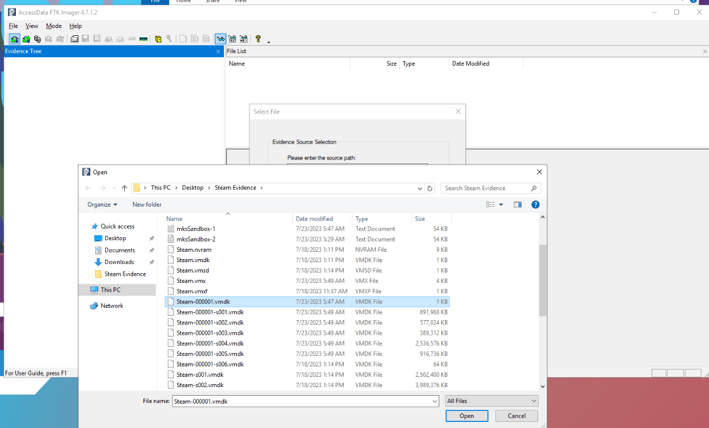Sort files by the Size column header

(431, 219)
